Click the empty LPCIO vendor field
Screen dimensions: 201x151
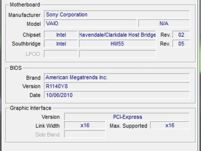click(x=61, y=54)
